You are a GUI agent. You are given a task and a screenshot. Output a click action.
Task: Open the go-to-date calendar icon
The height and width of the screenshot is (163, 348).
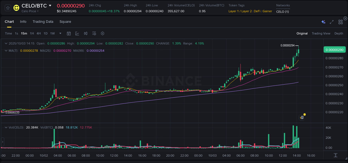(69, 33)
